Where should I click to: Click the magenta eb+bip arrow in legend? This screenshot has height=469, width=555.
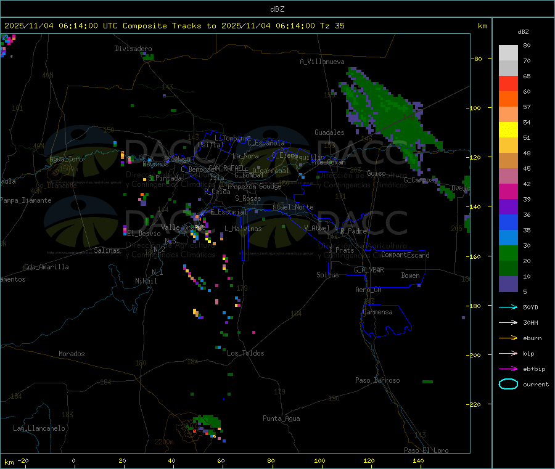pos(508,369)
